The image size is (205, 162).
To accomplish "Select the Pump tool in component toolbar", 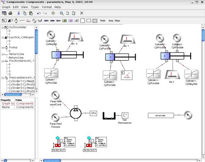I will [x=16, y=21].
